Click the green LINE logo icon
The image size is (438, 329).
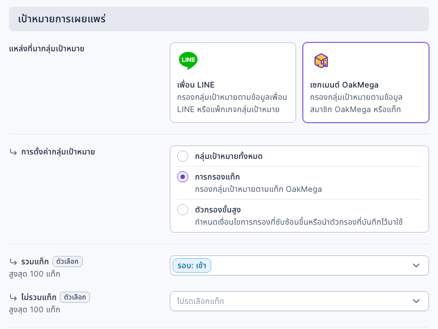point(188,60)
